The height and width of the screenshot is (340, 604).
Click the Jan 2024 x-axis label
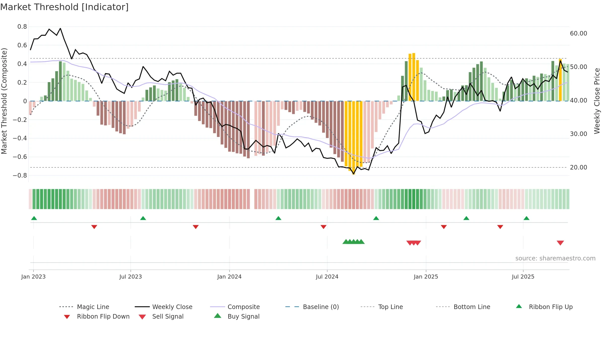(229, 277)
